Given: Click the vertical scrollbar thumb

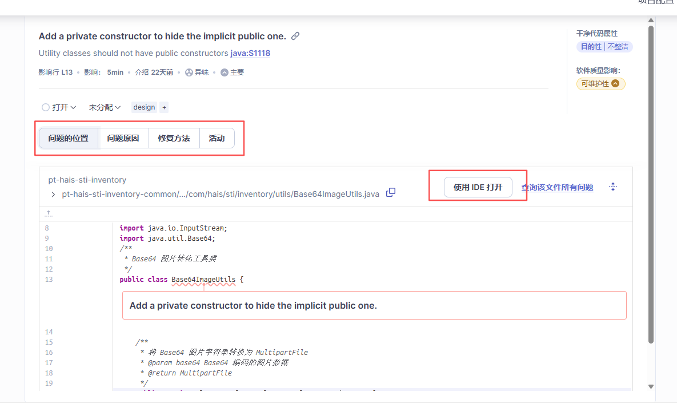Looking at the screenshot, I should (651, 184).
